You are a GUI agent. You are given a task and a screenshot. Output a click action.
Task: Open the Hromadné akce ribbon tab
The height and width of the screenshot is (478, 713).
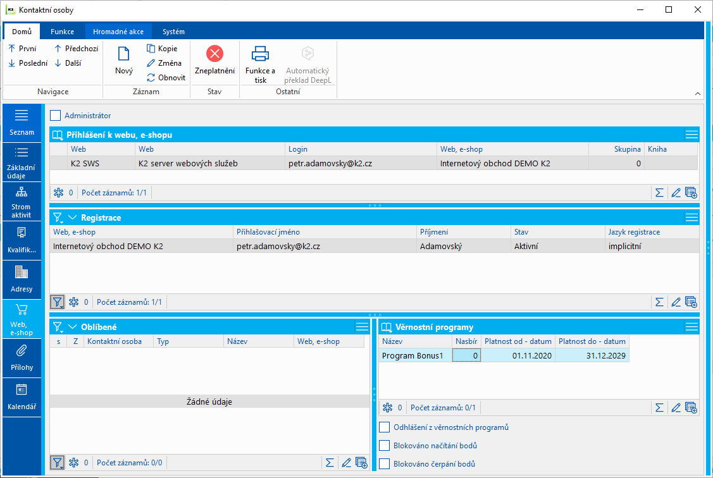point(118,32)
